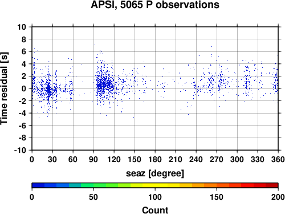Click the y-axis tick label '-8'

[x=22, y=138]
